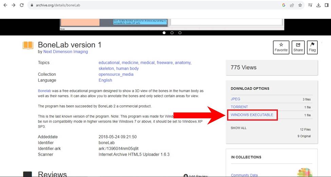Click the BoneLab version 1 title
This screenshot has height=177, width=331.
point(70,45)
